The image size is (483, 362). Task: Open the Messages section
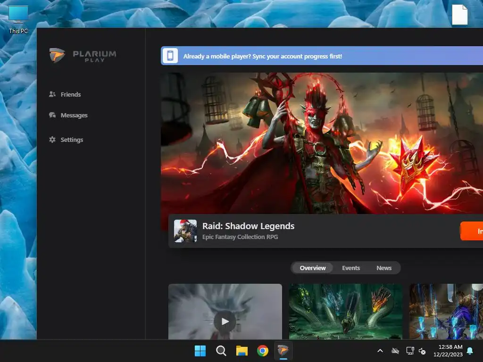click(x=68, y=115)
